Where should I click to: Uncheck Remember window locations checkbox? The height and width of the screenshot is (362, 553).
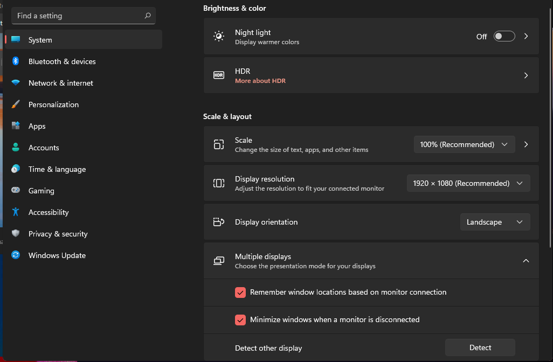[240, 293]
